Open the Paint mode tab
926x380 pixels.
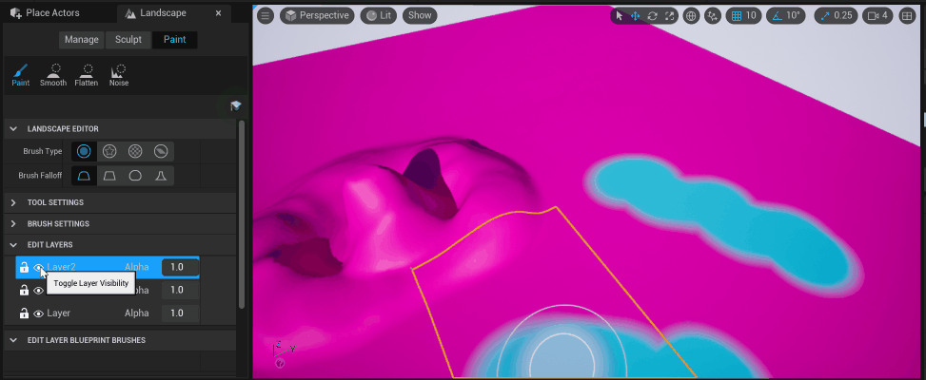175,40
